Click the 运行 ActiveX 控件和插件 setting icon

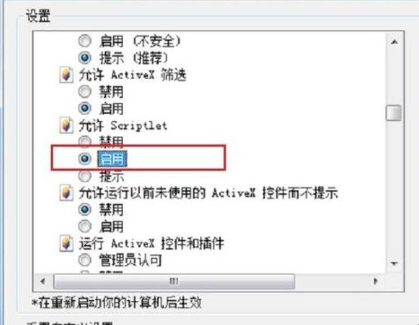click(66, 243)
